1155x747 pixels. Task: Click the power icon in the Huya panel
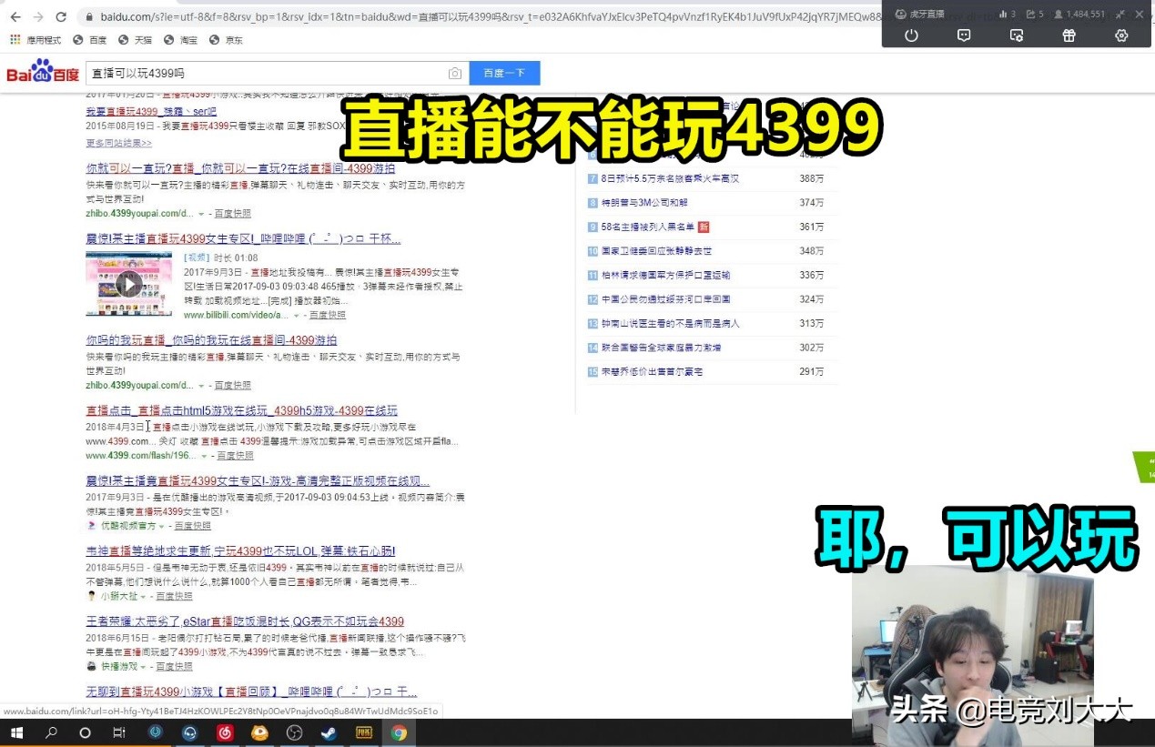point(911,35)
